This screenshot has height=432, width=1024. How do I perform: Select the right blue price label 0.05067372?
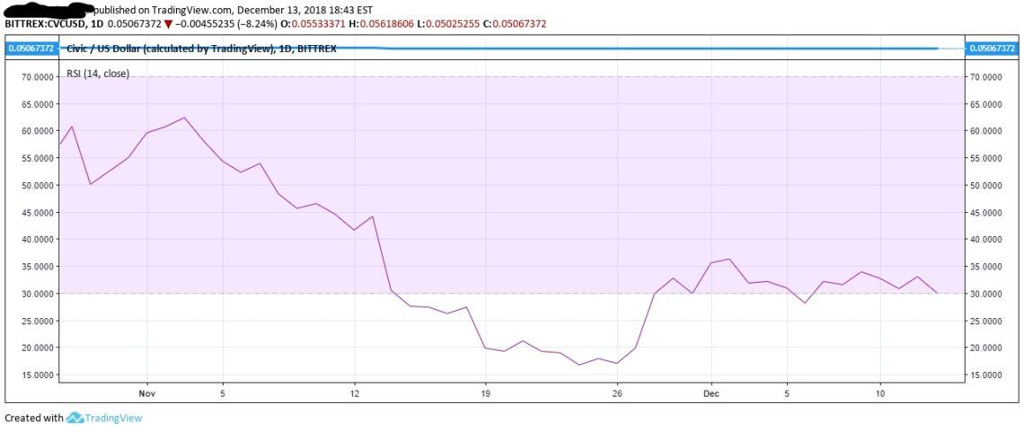point(992,48)
